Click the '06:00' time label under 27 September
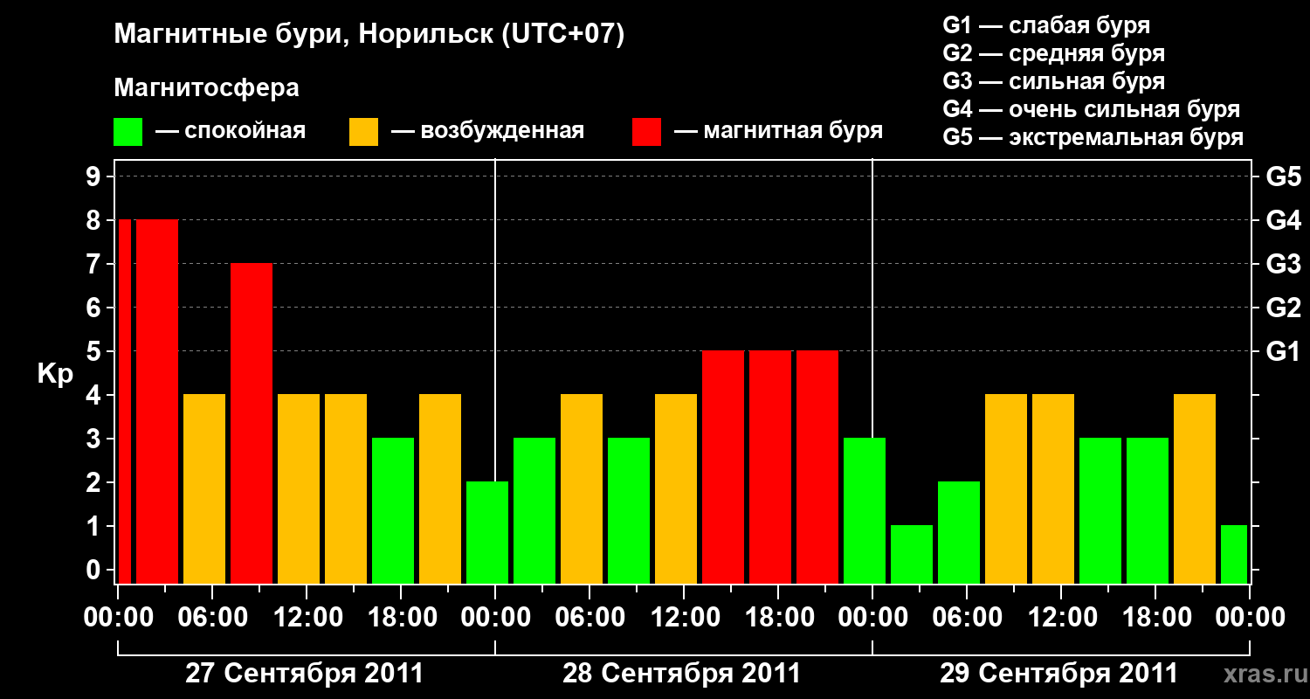The width and height of the screenshot is (1310, 699). click(212, 618)
